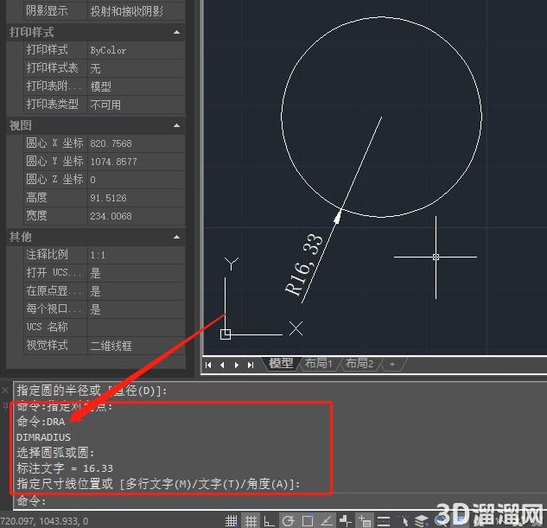The height and width of the screenshot is (528, 547).
Task: Click the radius dimension arrowhead
Action: point(338,216)
